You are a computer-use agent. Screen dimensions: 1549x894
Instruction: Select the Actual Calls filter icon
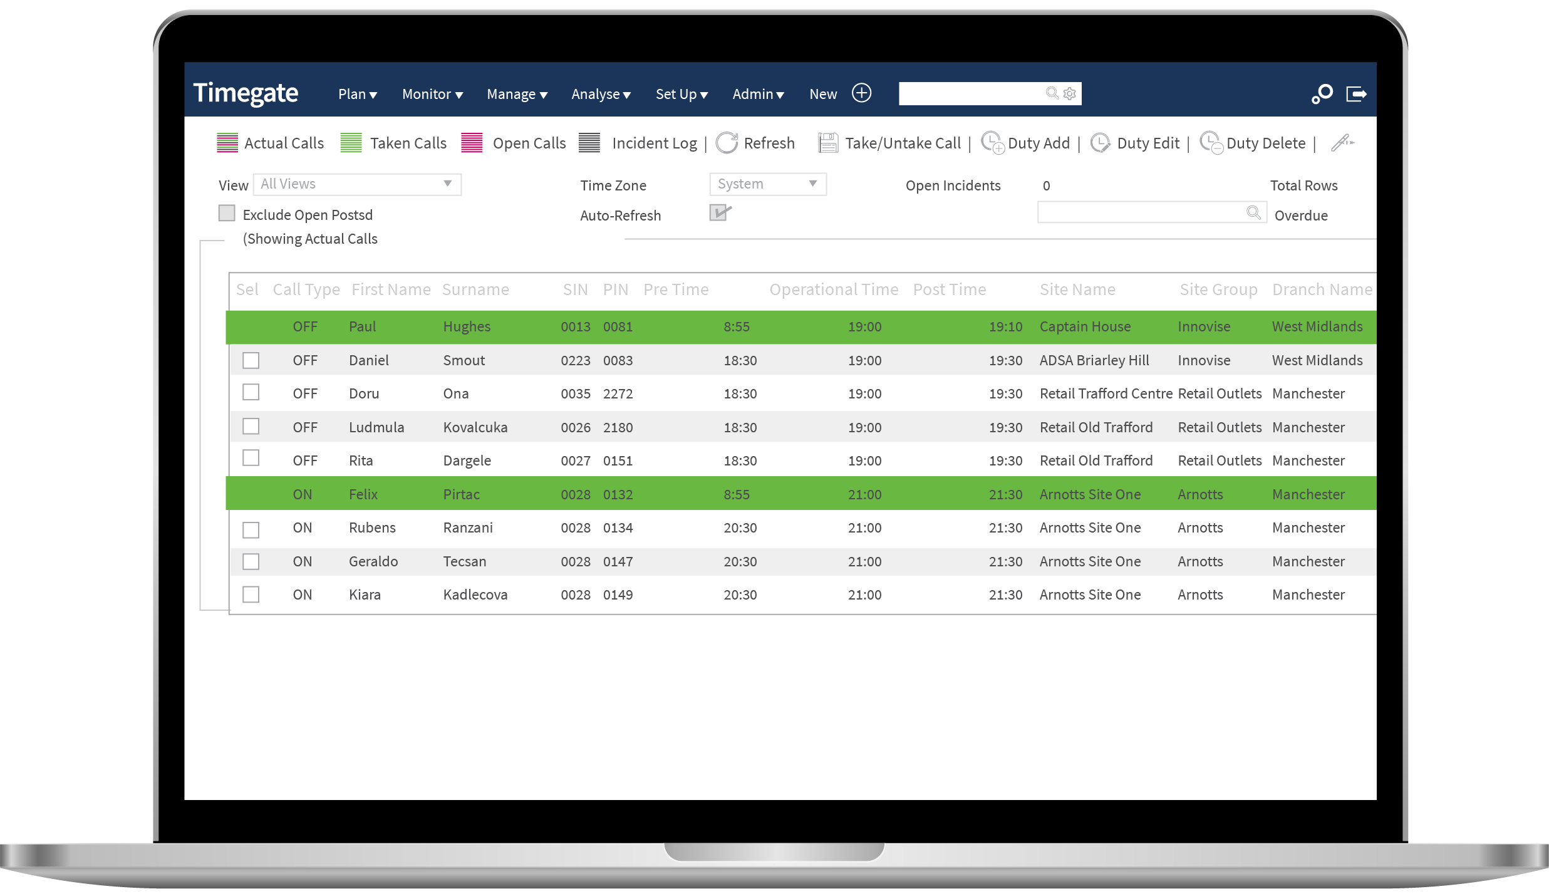(x=227, y=143)
